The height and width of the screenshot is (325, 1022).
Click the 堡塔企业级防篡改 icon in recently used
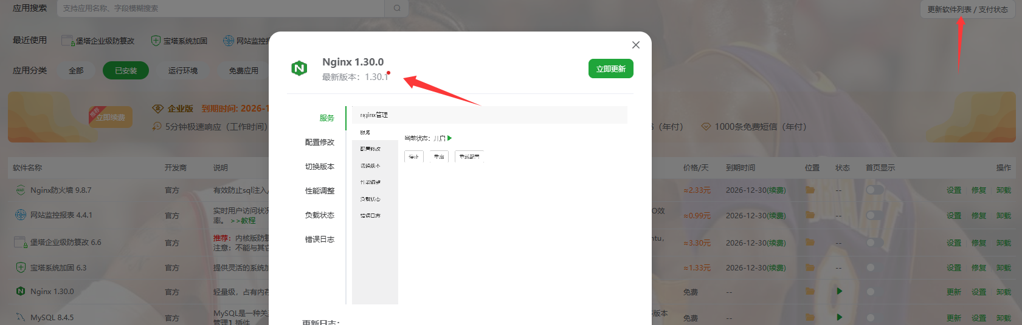coord(67,41)
